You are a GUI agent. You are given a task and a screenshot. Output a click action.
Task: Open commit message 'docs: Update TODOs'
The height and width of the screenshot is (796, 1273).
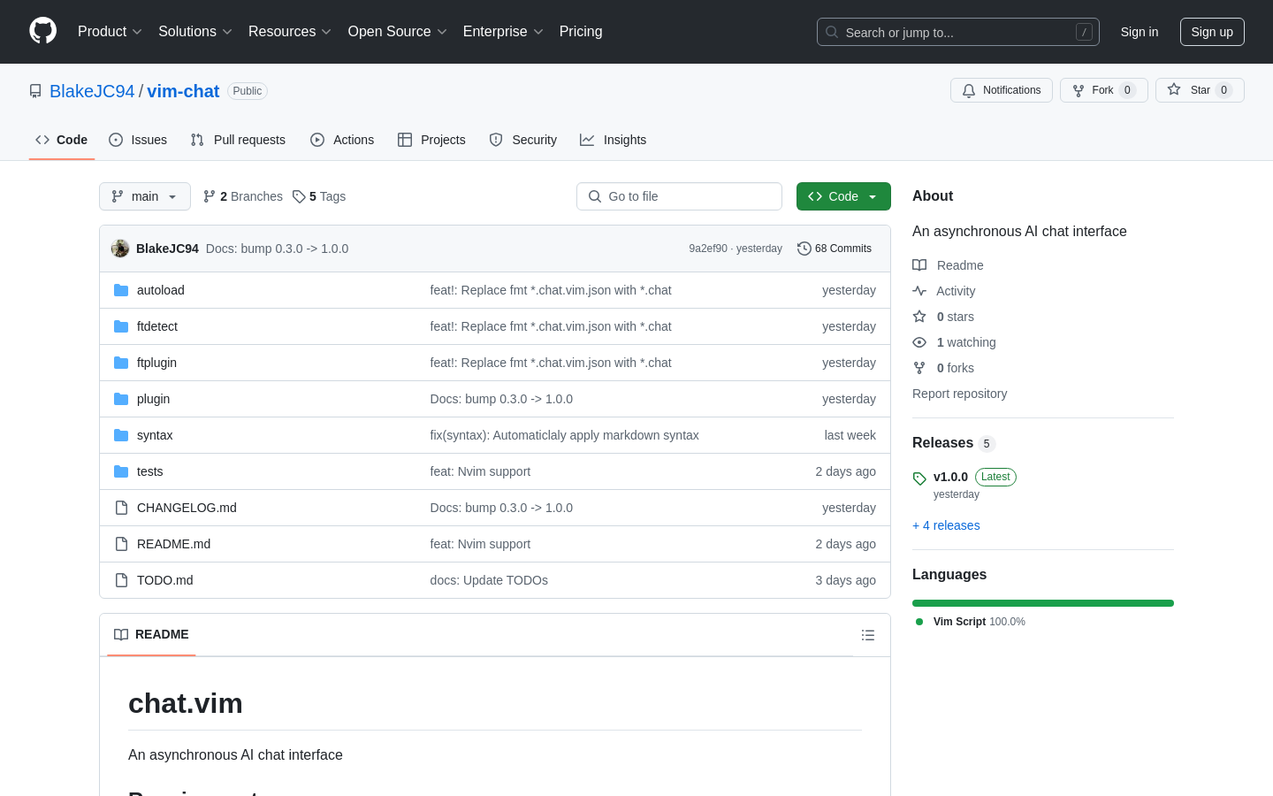click(x=489, y=580)
